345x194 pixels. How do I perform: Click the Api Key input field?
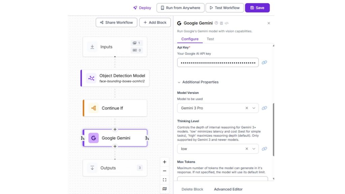click(218, 63)
